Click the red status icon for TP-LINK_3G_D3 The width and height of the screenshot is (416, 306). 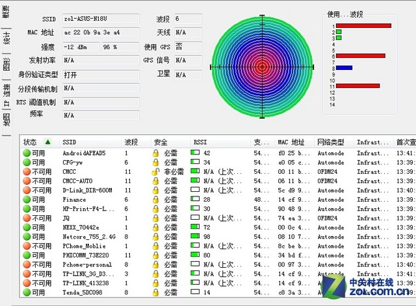(27, 274)
